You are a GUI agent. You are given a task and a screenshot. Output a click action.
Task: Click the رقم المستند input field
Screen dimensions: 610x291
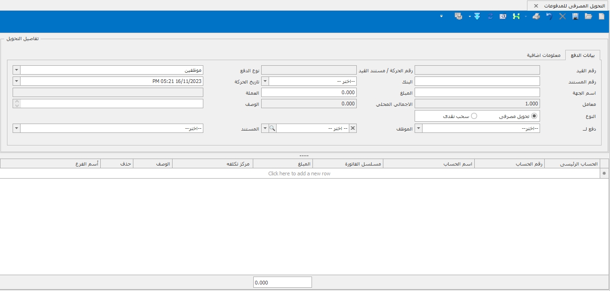pyautogui.click(x=477, y=81)
